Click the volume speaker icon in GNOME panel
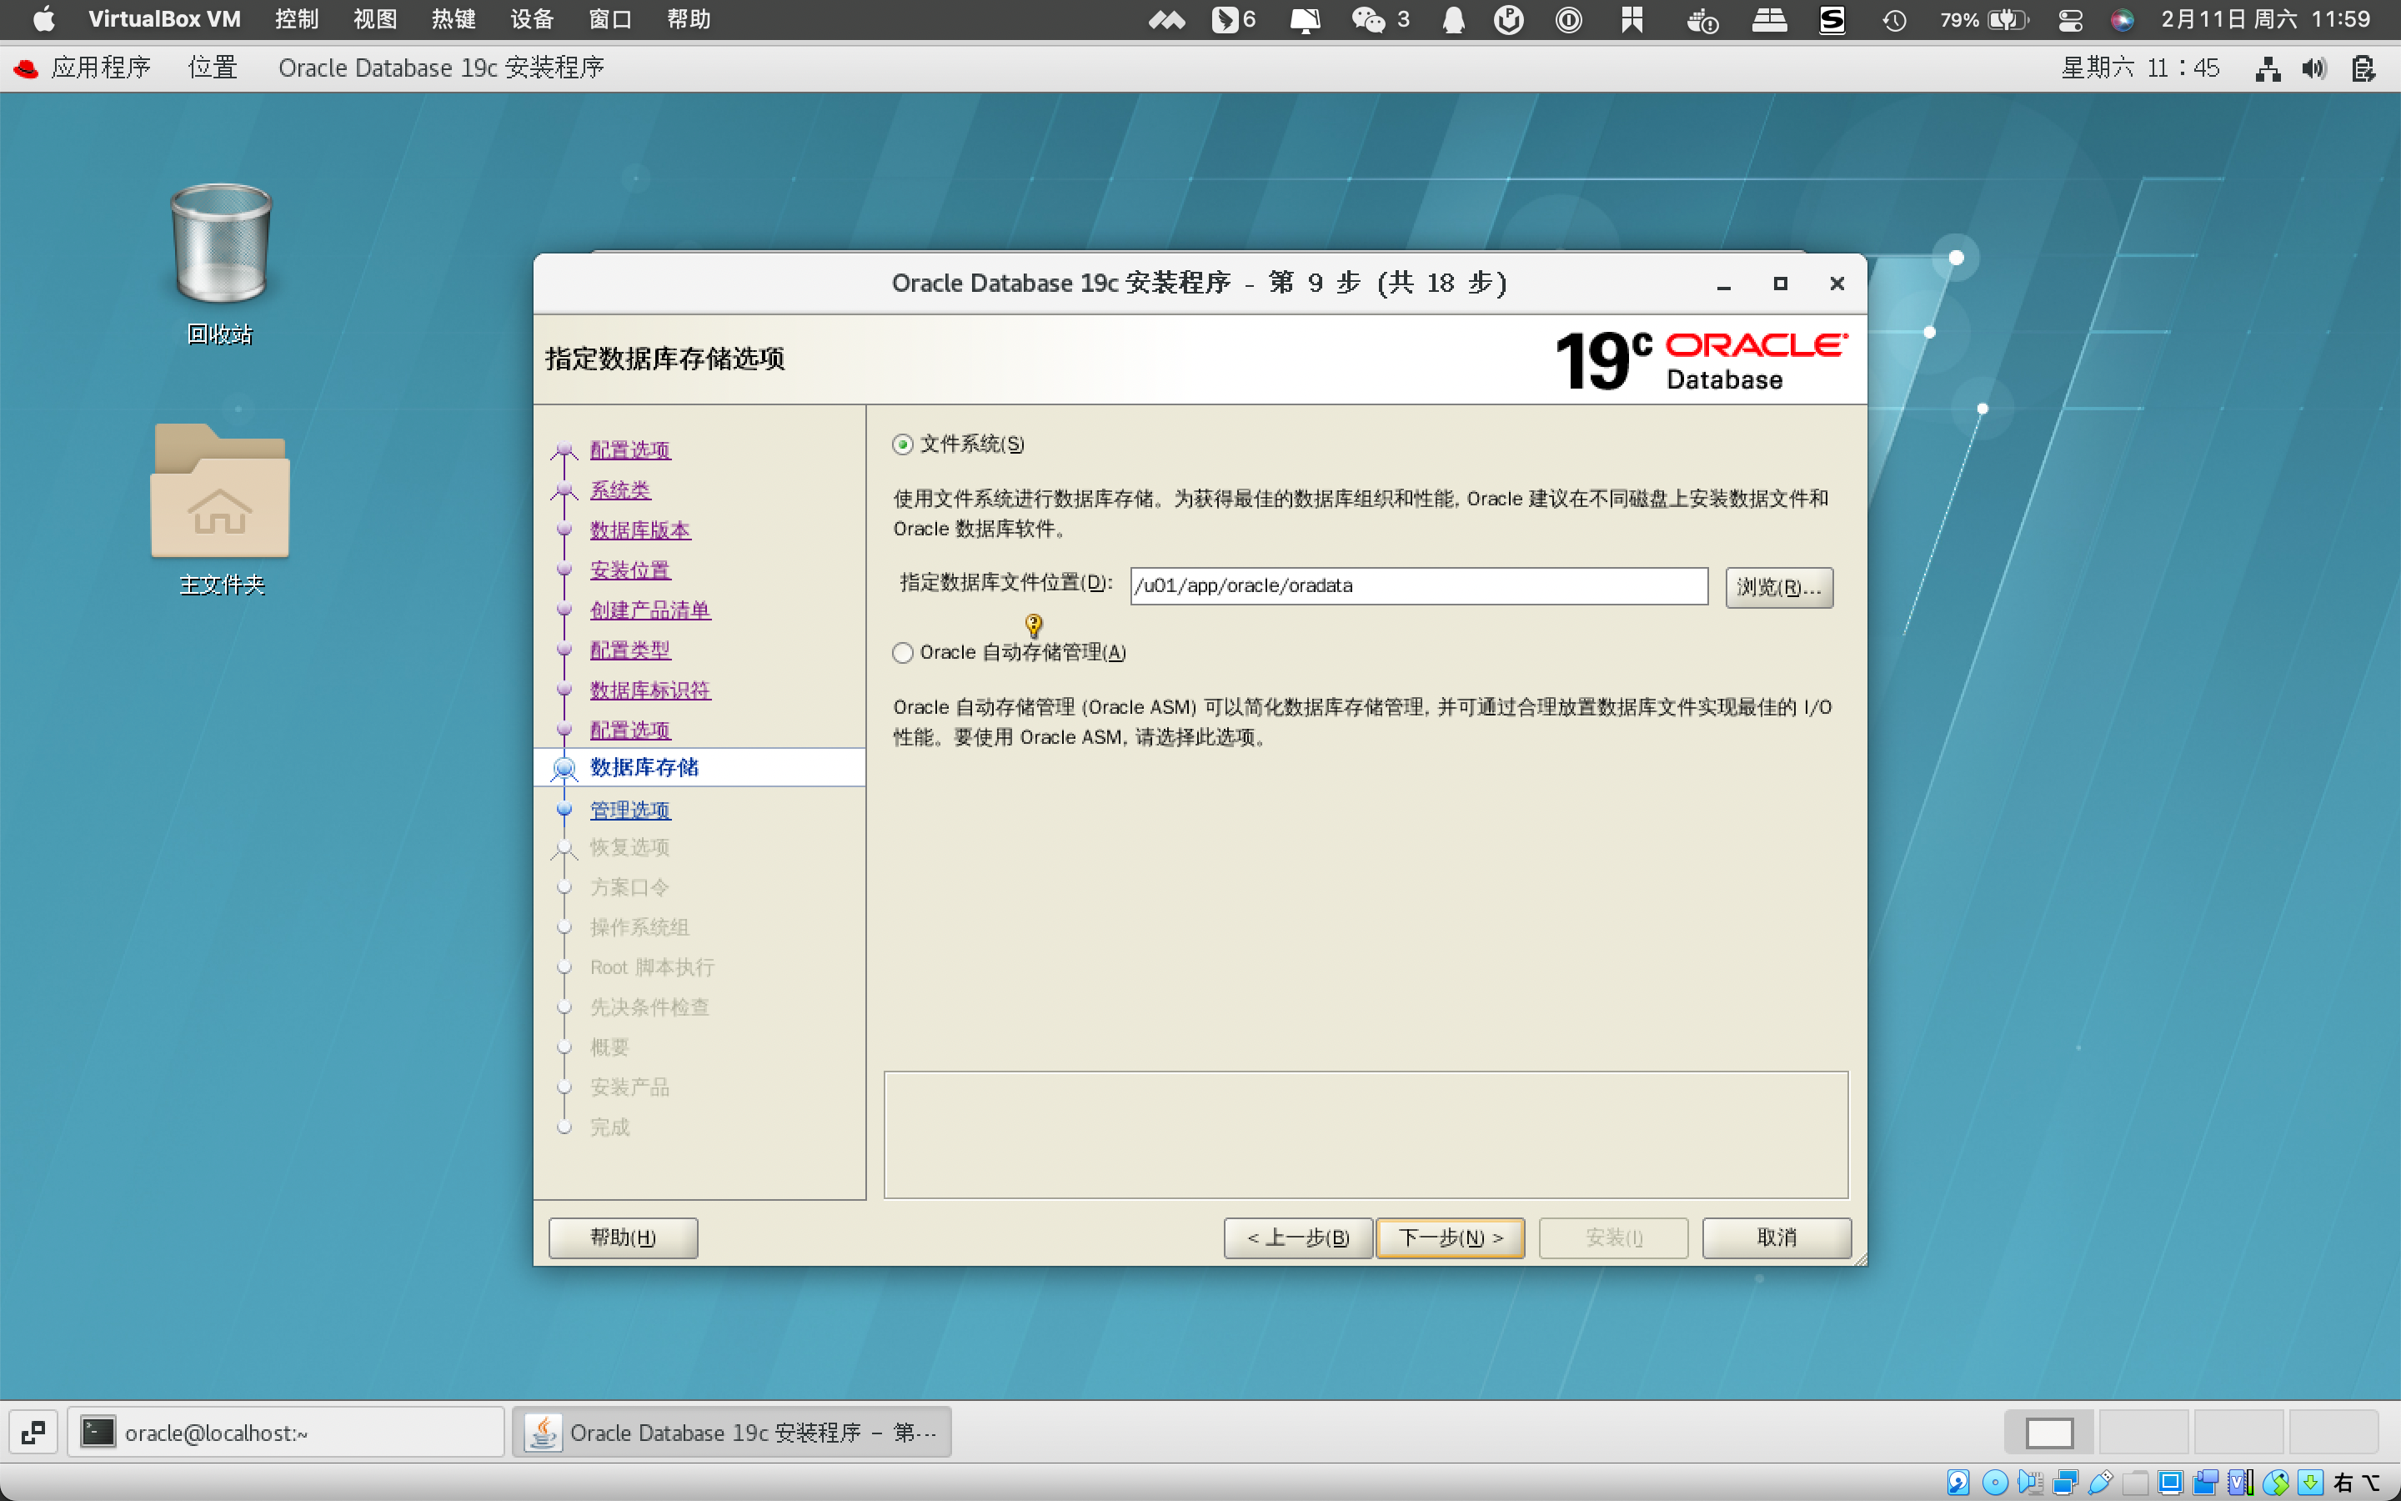 tap(2313, 68)
